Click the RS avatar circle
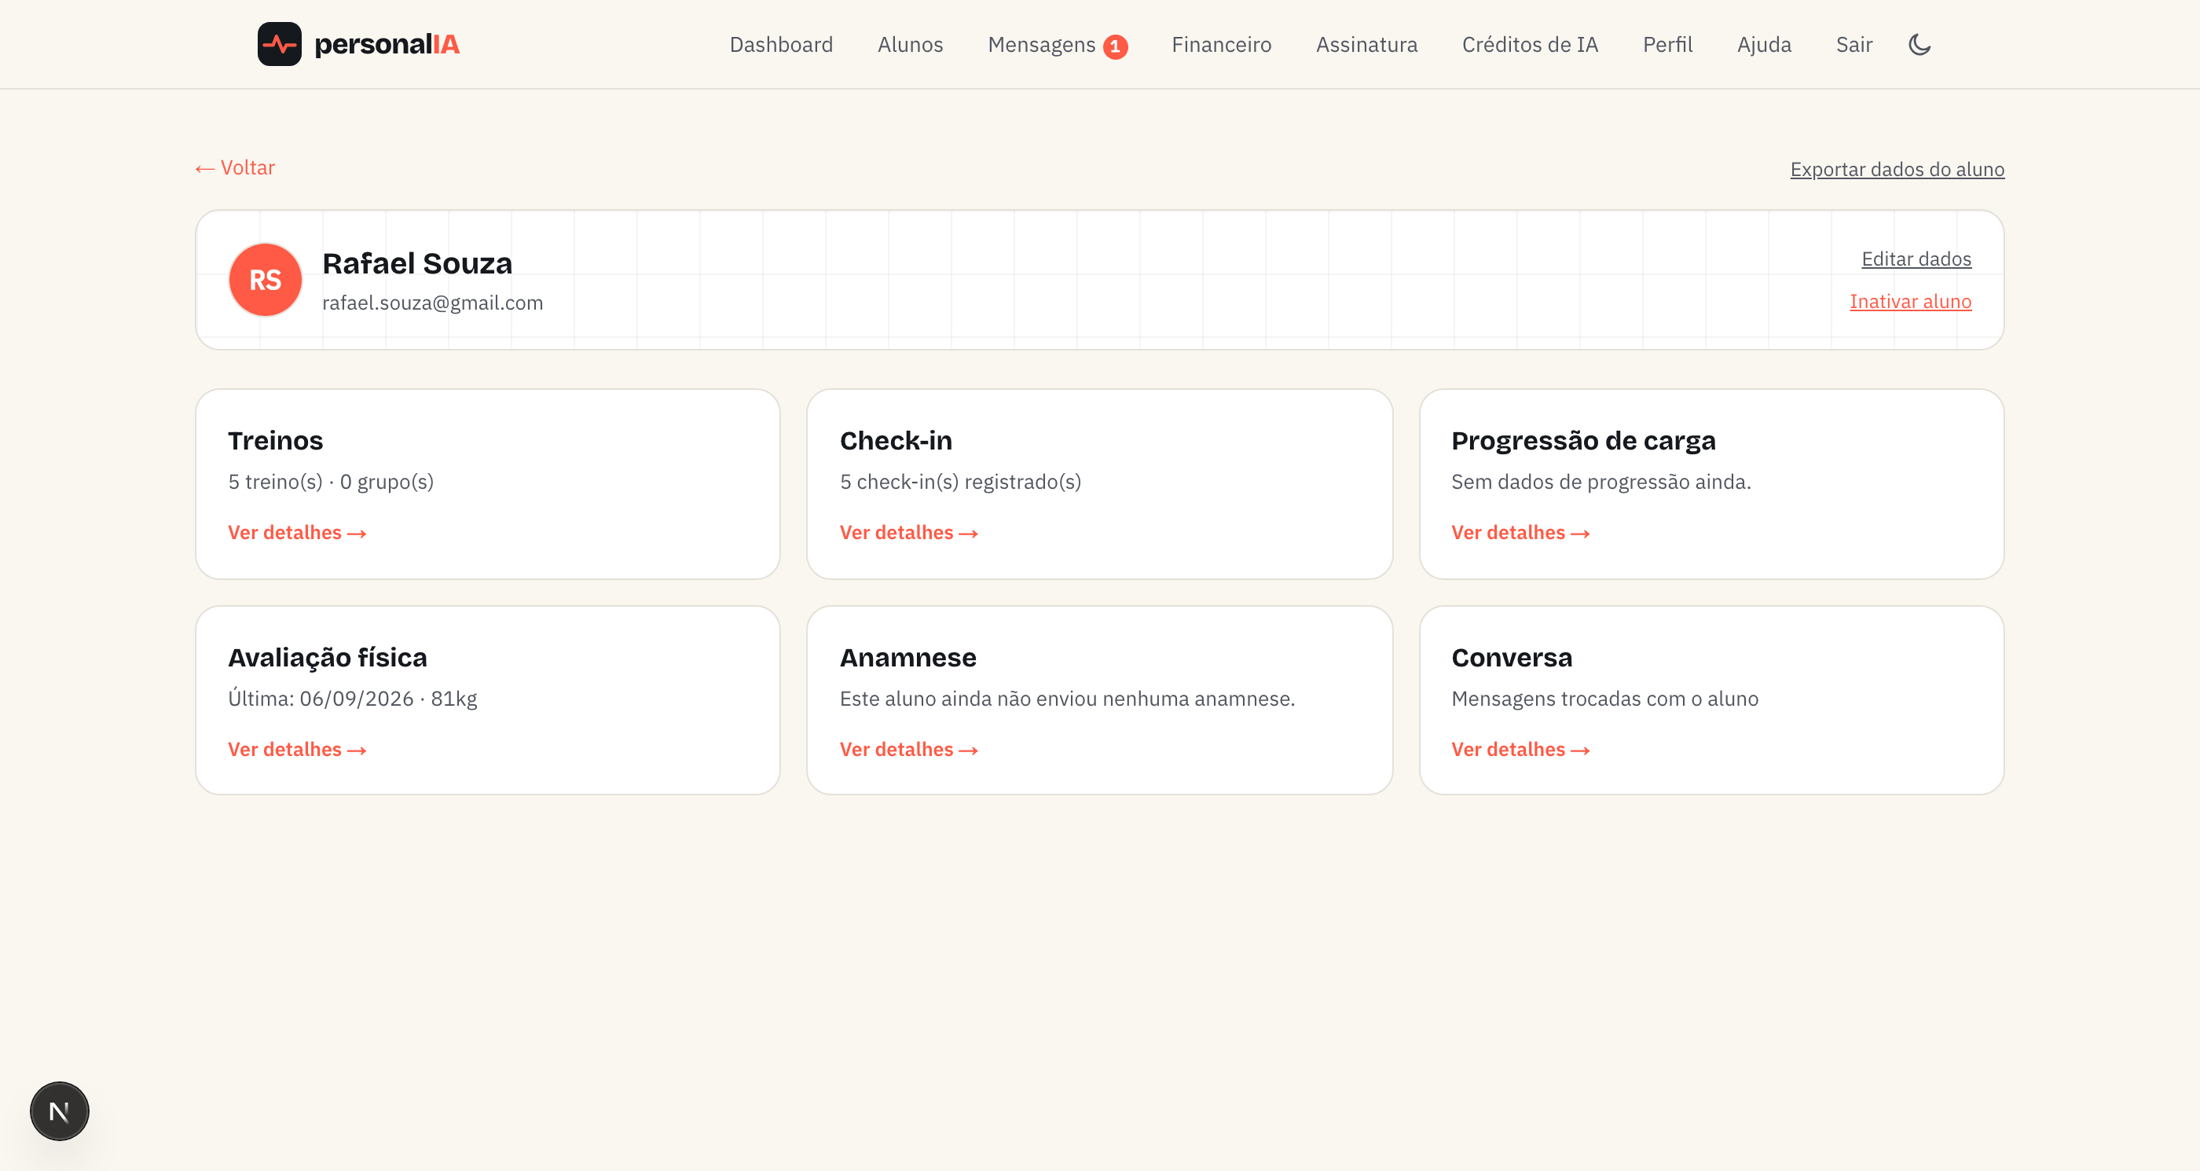Image resolution: width=2200 pixels, height=1171 pixels. [265, 280]
